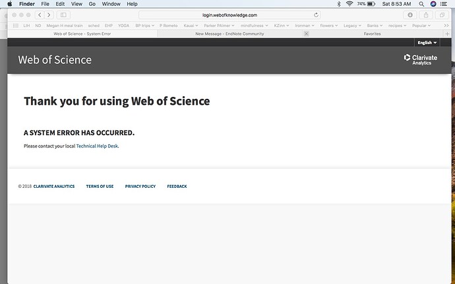Click the menu bar clock Sat 8:53 AM
Image resolution: width=455 pixels, height=284 pixels.
point(397,4)
